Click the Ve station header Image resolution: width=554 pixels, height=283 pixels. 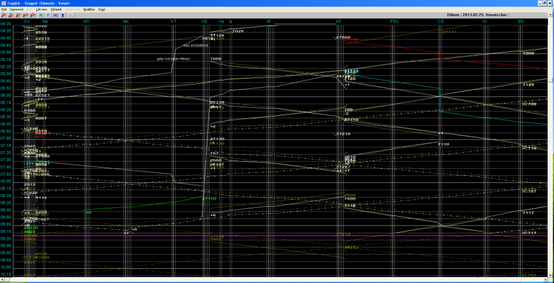coord(221,21)
